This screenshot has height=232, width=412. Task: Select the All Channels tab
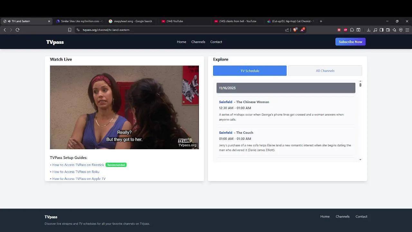click(x=325, y=71)
